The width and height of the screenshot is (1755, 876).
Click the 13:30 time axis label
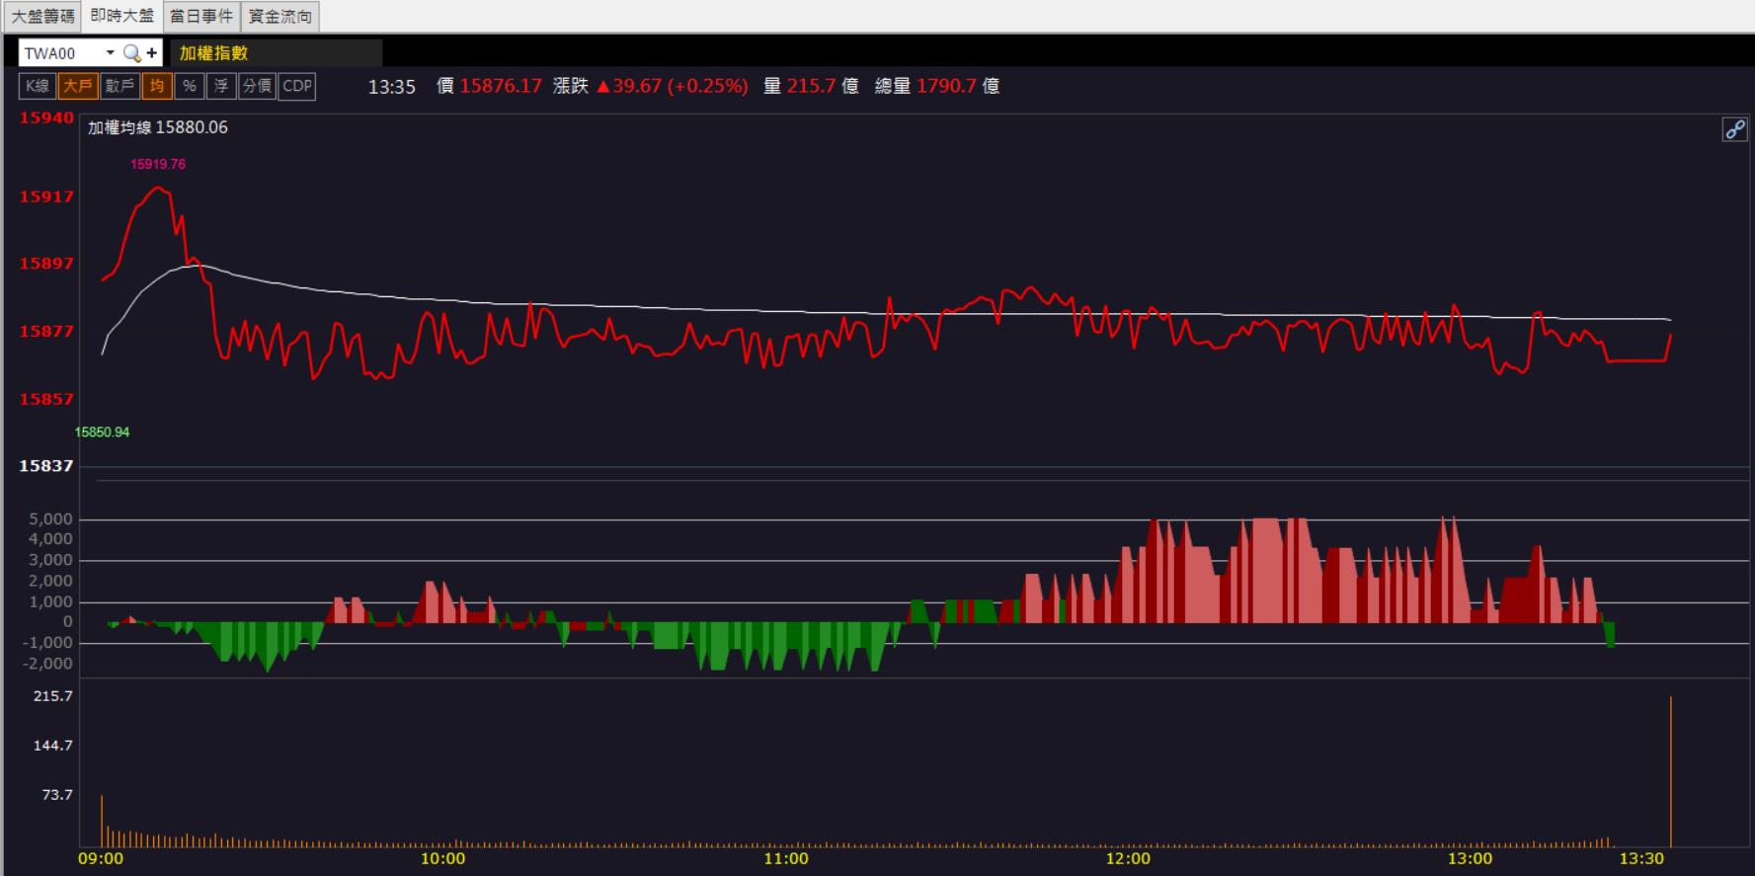click(1641, 858)
